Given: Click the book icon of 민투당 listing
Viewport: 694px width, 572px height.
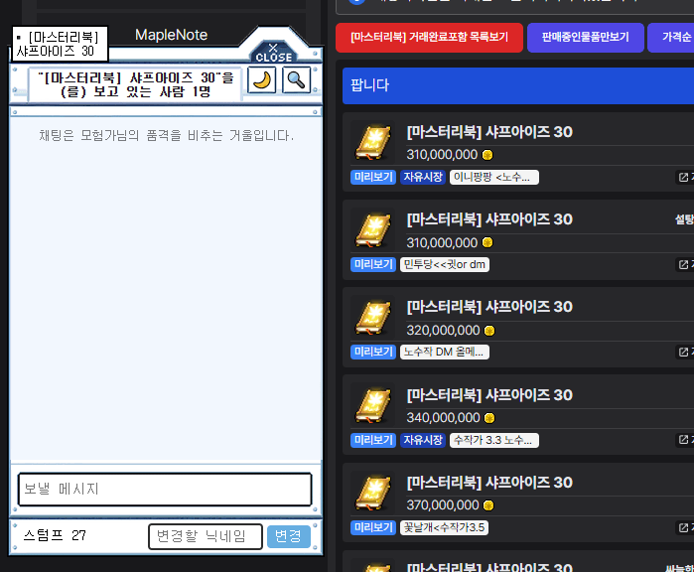Looking at the screenshot, I should pos(373,230).
